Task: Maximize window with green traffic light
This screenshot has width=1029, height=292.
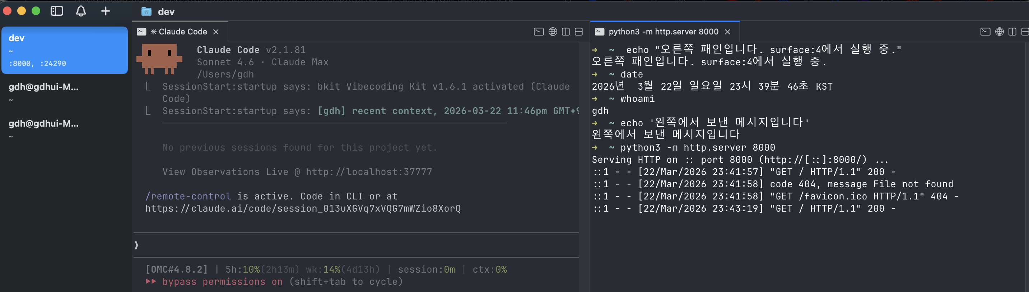Action: [36, 11]
